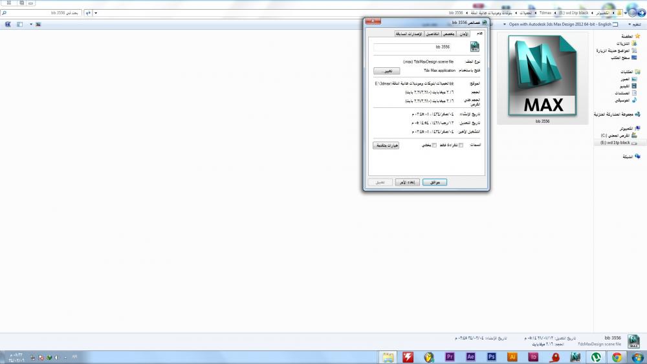Launch Adobe Illustrator from taskbar
The height and width of the screenshot is (364, 647).
pos(512,357)
